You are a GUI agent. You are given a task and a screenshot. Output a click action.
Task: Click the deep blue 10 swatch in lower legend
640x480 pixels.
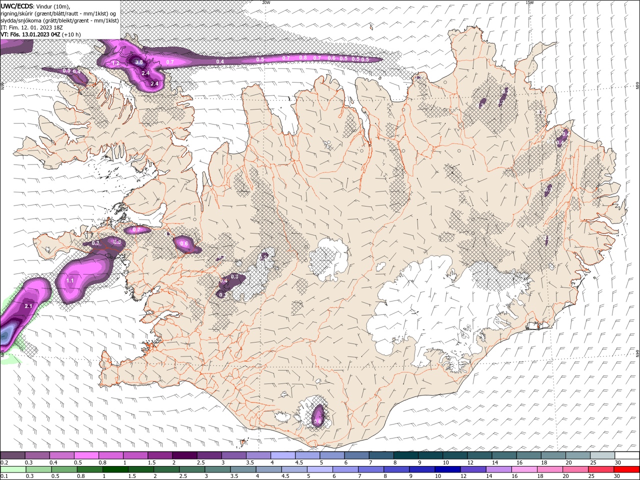click(447, 469)
